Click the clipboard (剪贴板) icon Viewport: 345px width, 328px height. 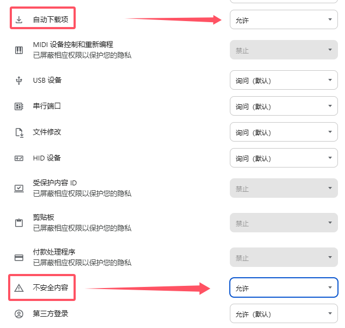[19, 223]
